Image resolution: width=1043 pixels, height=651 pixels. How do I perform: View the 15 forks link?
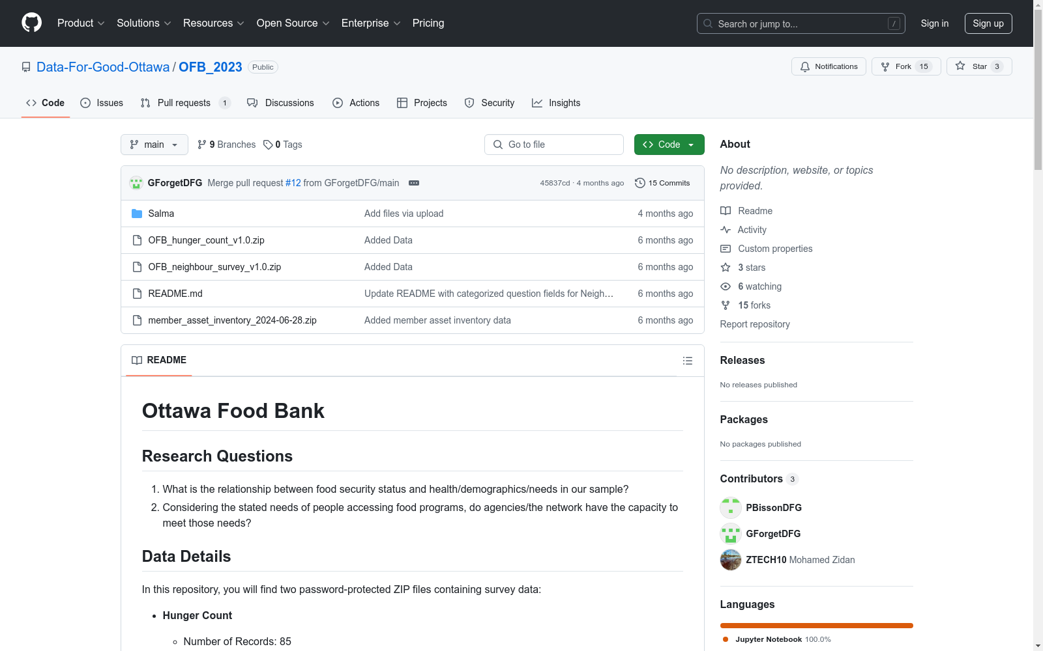746,305
